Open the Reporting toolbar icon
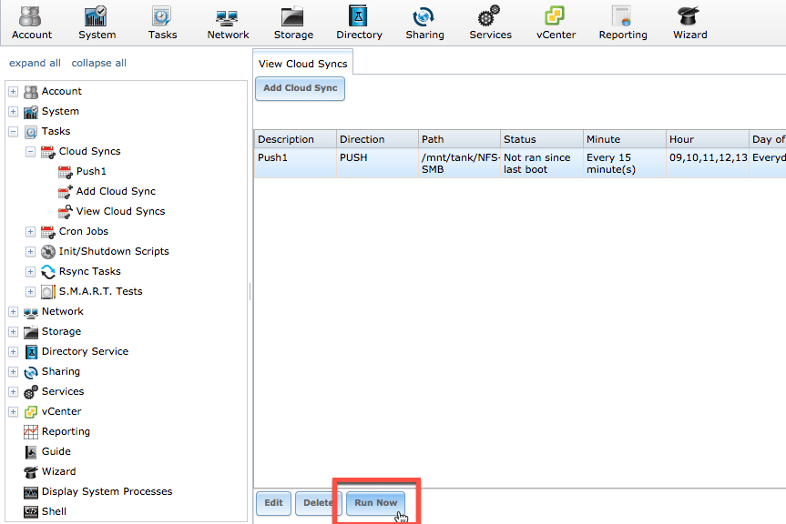The height and width of the screenshot is (524, 786). coord(623,23)
